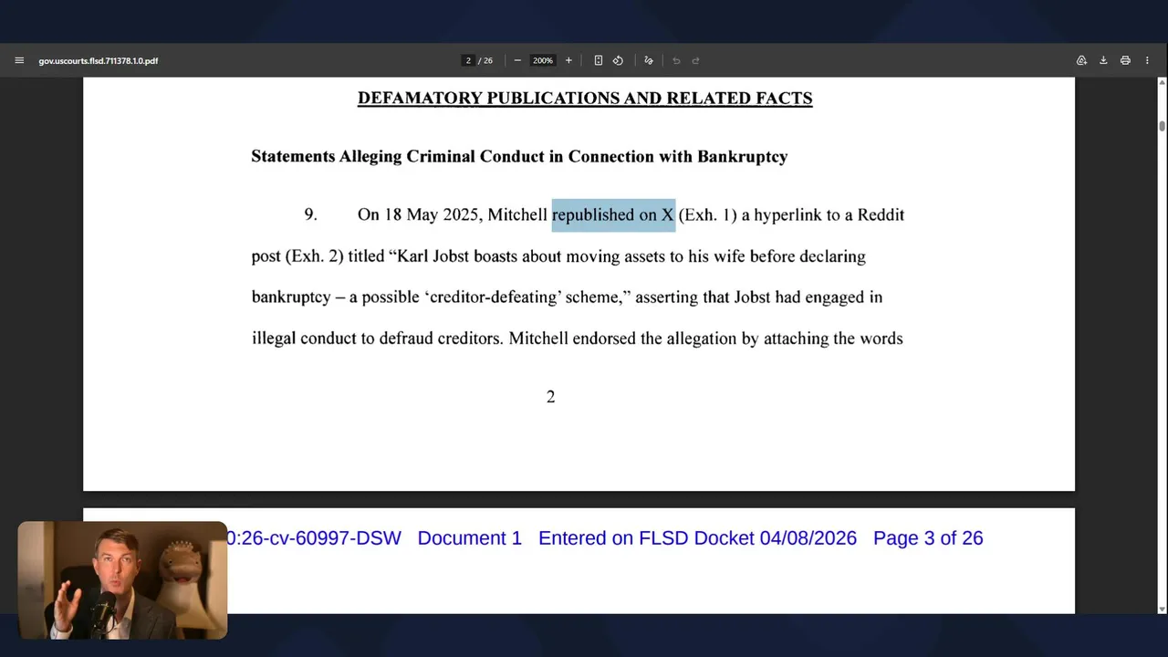Viewport: 1168px width, 657px height.
Task: Open the PDF sidebar menu icon
Action: [x=19, y=60]
